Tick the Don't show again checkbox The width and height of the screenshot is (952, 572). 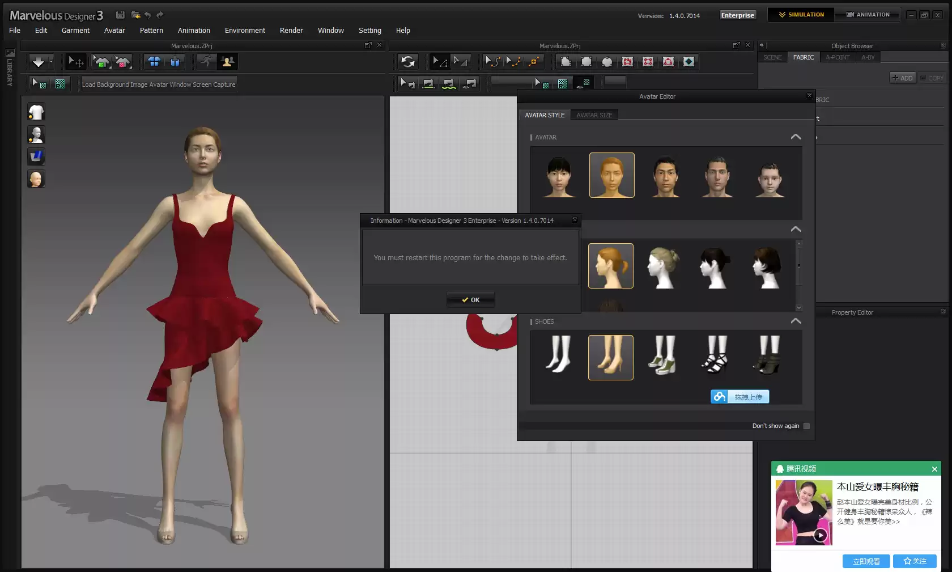tap(806, 426)
